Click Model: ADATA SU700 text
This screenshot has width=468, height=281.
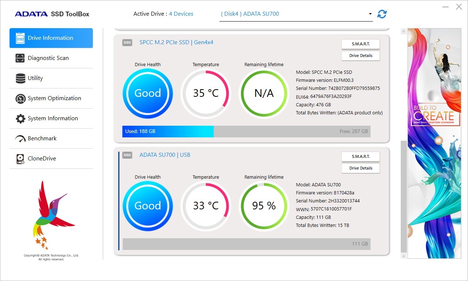[318, 185]
